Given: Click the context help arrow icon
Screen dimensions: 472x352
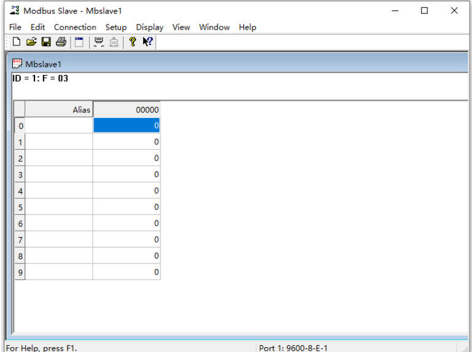Looking at the screenshot, I should [147, 42].
